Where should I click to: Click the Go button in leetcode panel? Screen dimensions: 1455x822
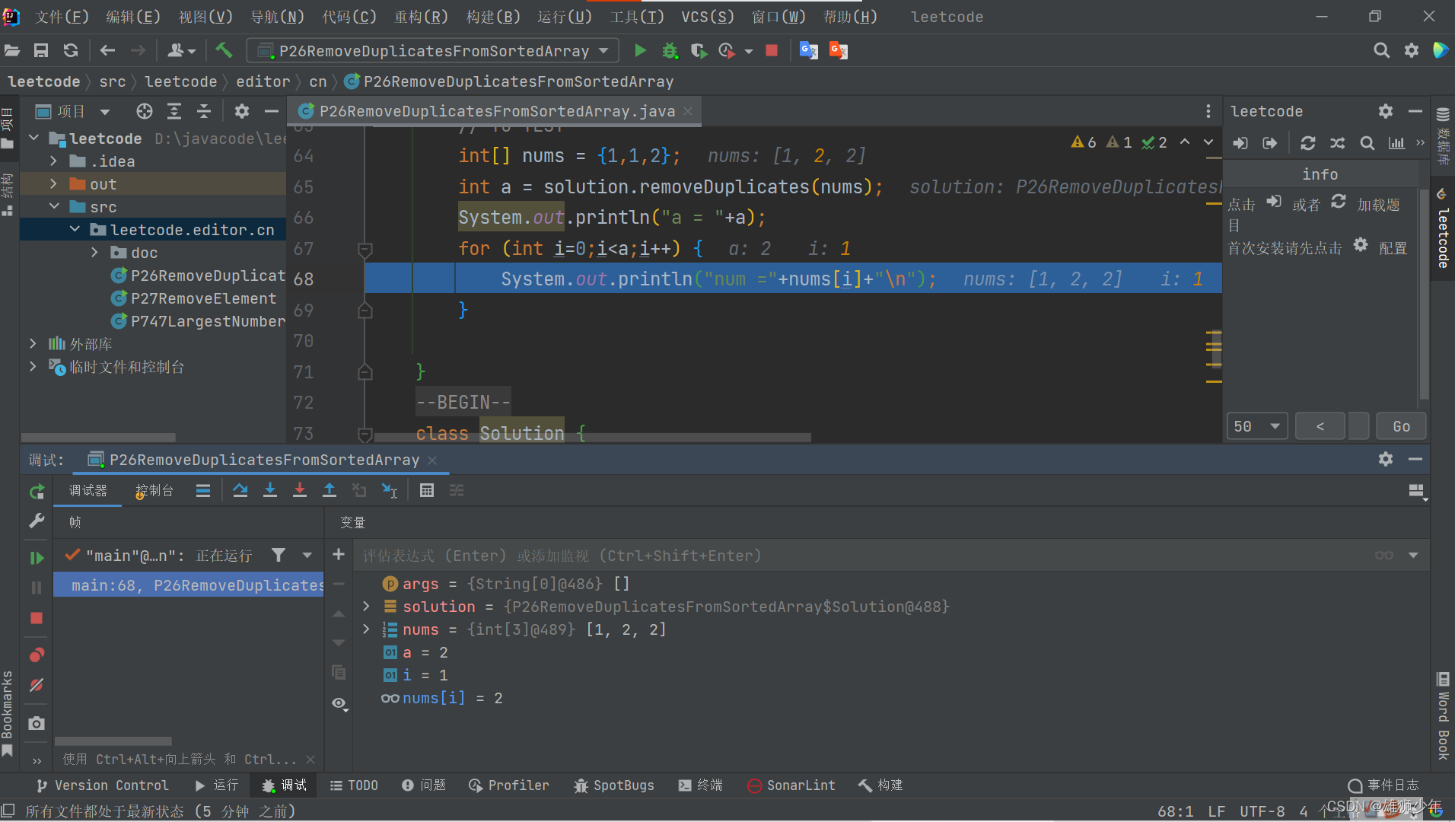pyautogui.click(x=1401, y=426)
